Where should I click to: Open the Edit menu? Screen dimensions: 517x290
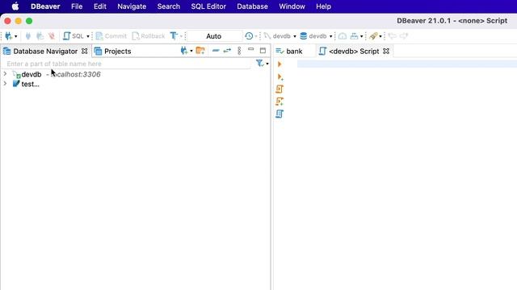[x=100, y=6]
